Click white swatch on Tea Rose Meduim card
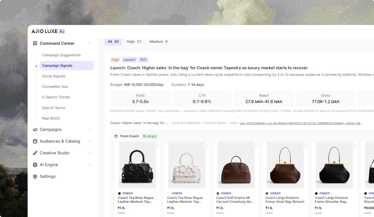 point(169,194)
